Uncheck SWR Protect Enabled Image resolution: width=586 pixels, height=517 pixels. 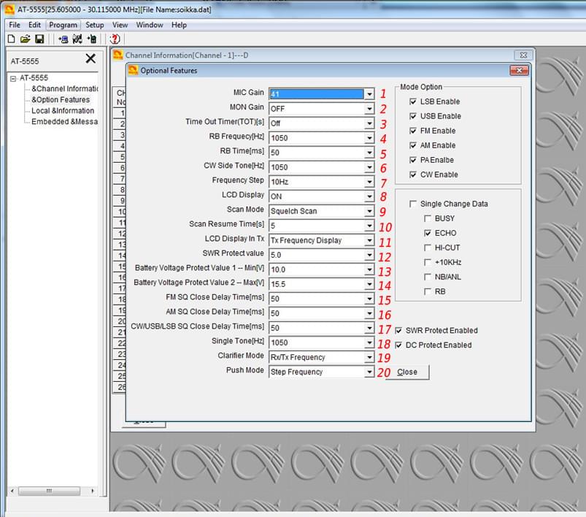[x=398, y=330]
